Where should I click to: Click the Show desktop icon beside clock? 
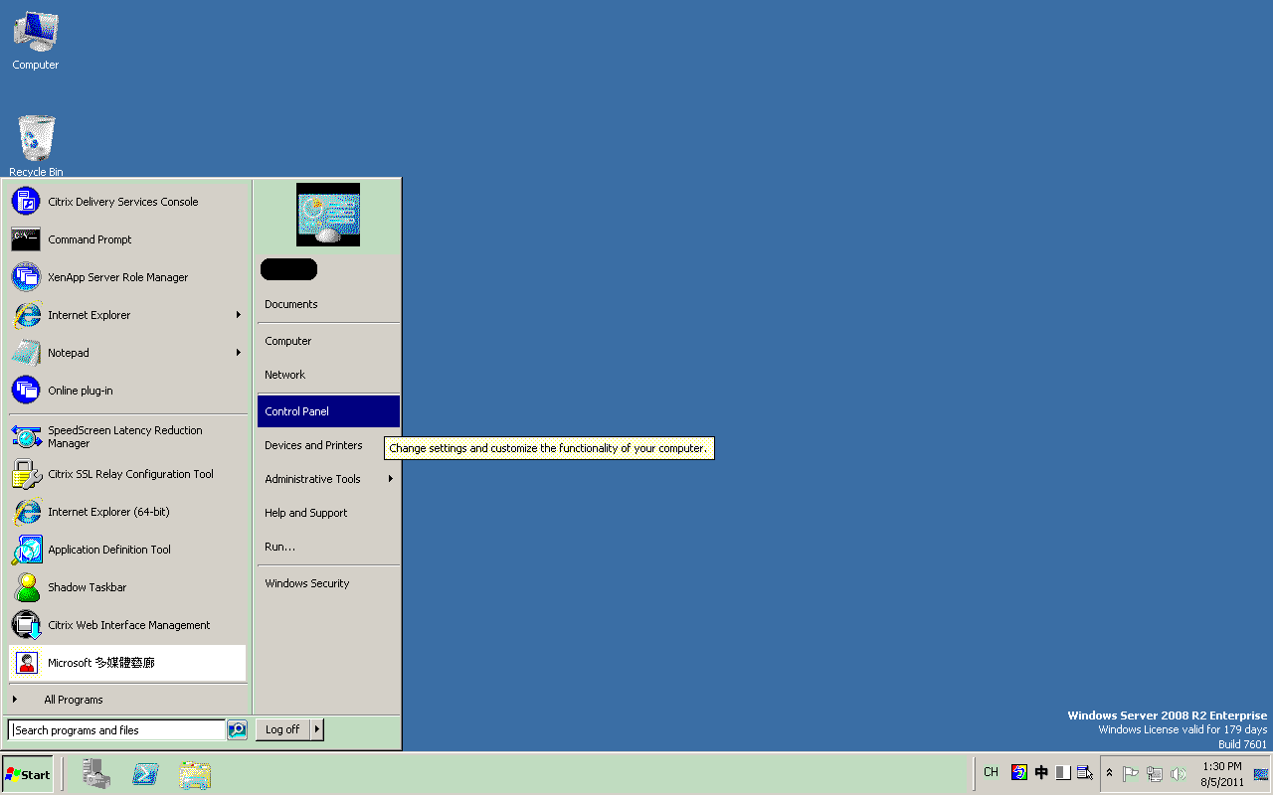(x=1261, y=774)
